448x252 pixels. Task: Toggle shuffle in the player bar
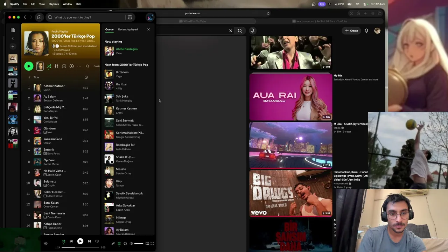63,241
